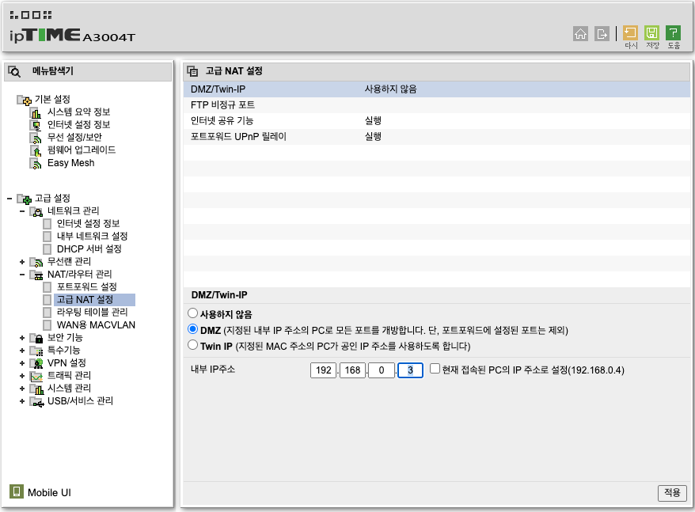The height and width of the screenshot is (512, 695).
Task: Open 내부 네트워크 설정 menu item
Action: pos(92,237)
